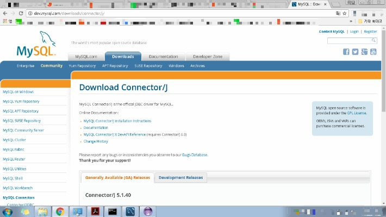Open the Documentation tab
The height and width of the screenshot is (217, 386).
point(163,57)
